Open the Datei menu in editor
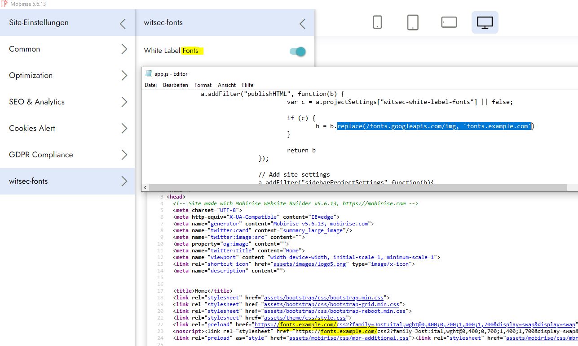Screen dimensions: 578x346 (x=150, y=85)
